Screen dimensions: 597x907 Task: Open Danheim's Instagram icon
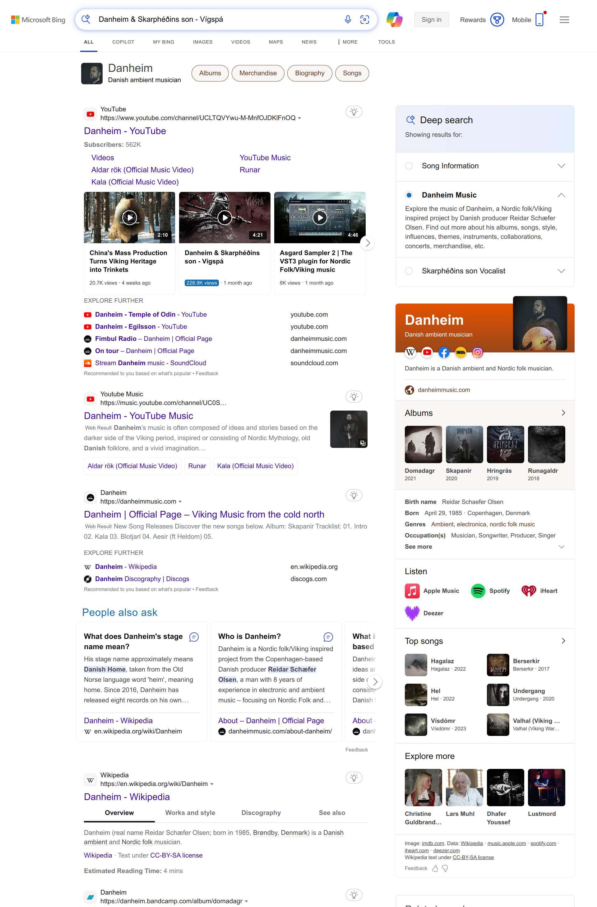click(x=477, y=352)
